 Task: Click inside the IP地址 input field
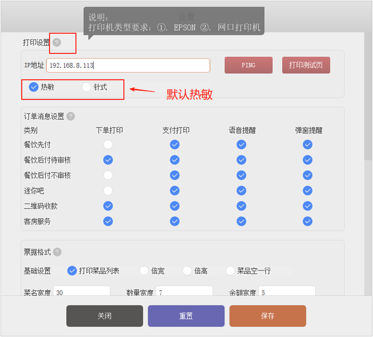pyautogui.click(x=128, y=65)
